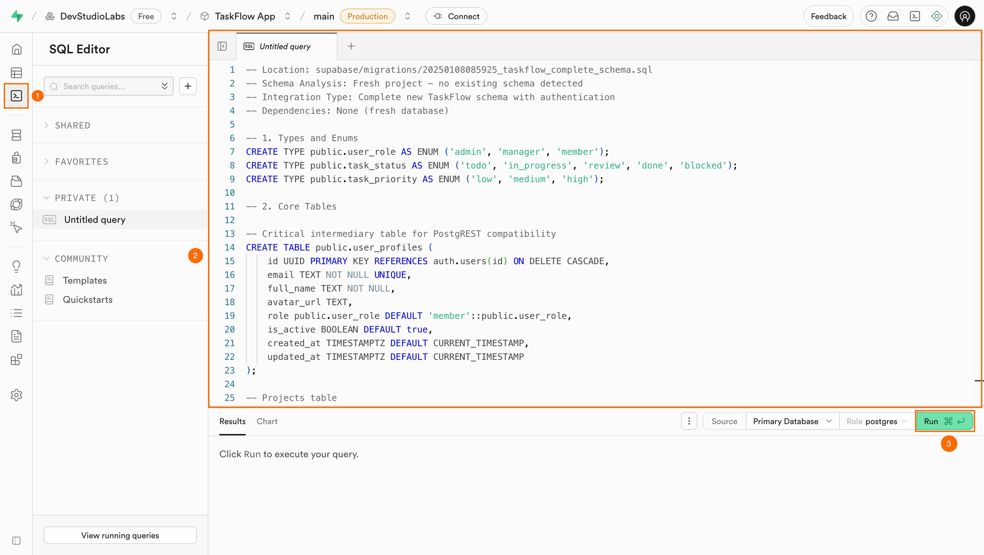Screen dimensions: 984x555
Task: Open the Storage section in sidebar
Action: (x=16, y=181)
